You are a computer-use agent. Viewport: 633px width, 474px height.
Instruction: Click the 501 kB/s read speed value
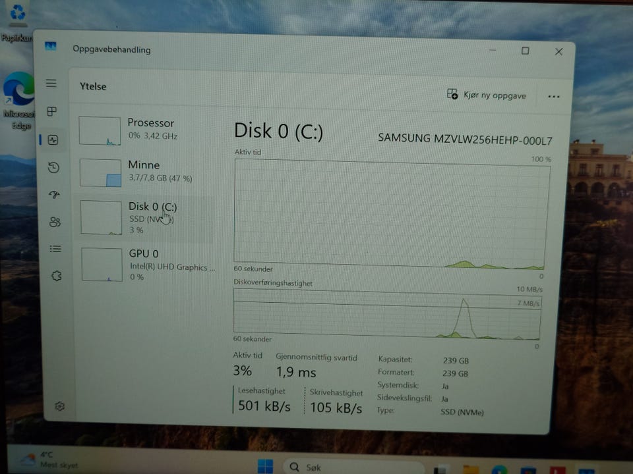(x=264, y=406)
